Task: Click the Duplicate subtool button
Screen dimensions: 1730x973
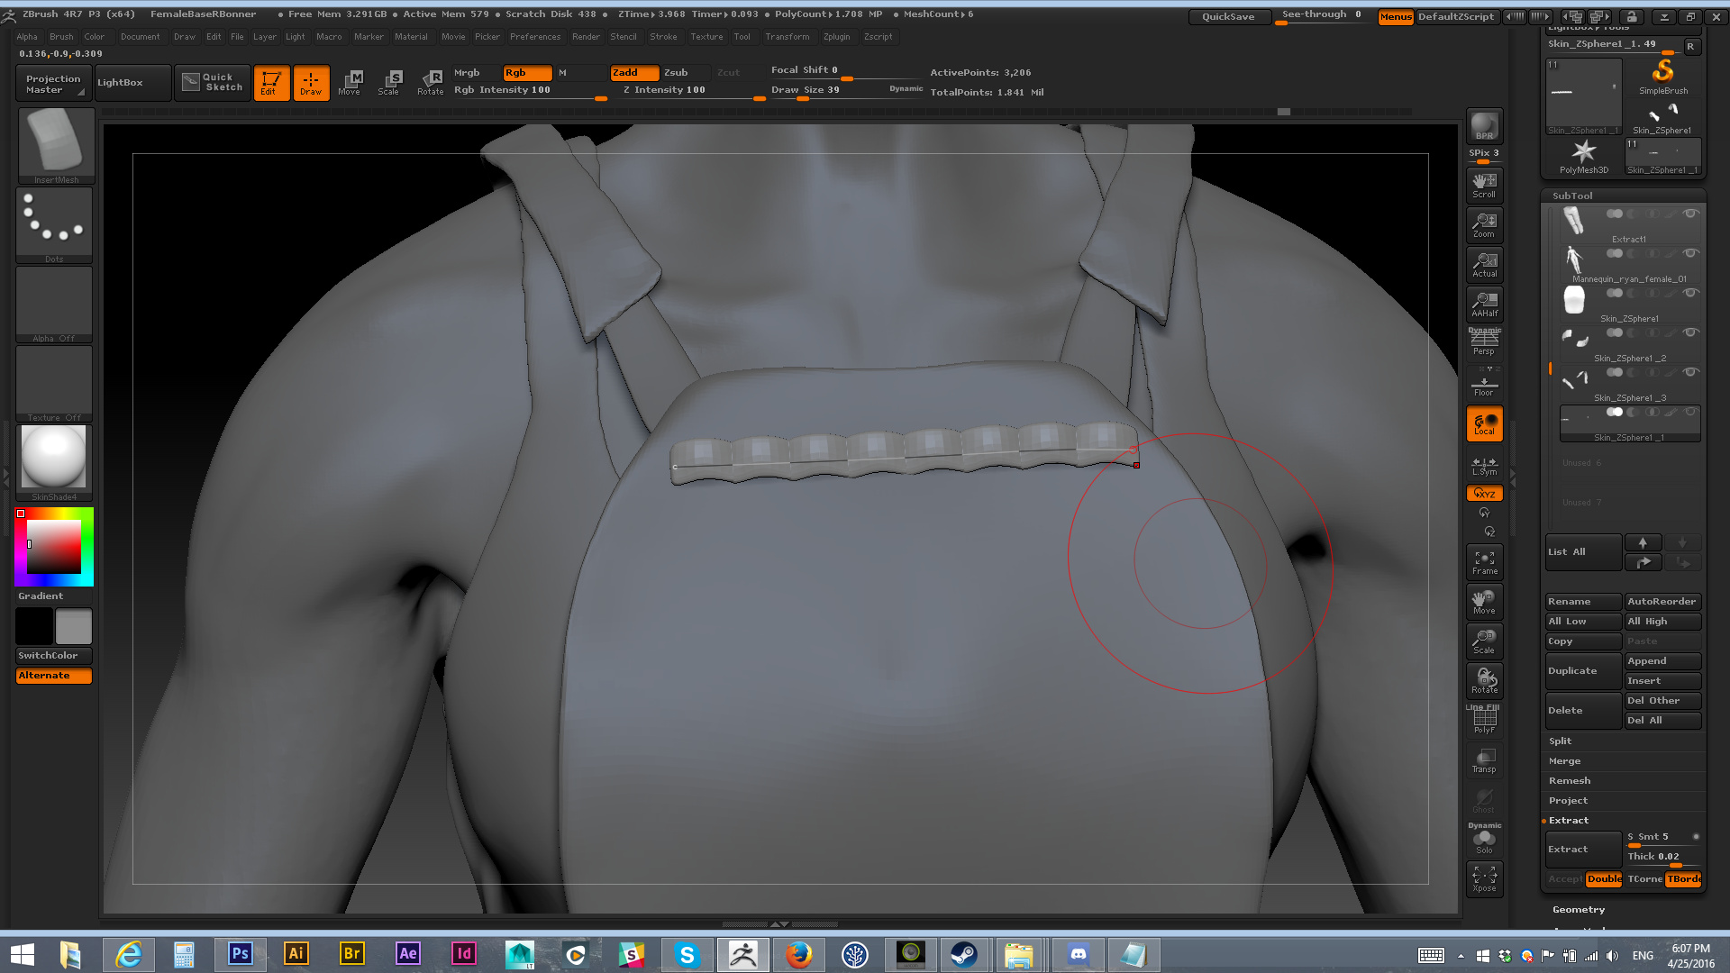Action: click(x=1583, y=670)
